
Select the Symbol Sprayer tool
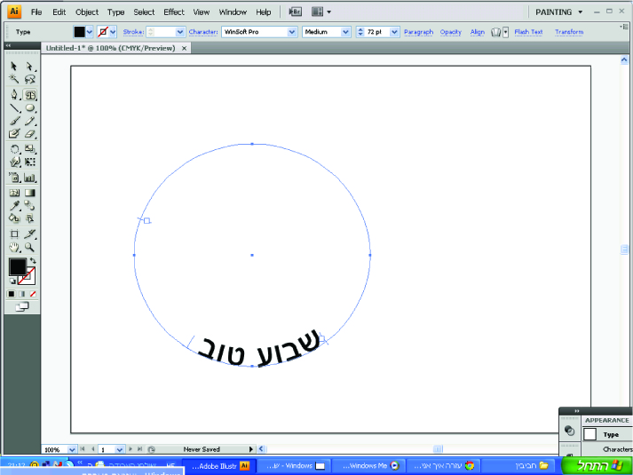[14, 178]
